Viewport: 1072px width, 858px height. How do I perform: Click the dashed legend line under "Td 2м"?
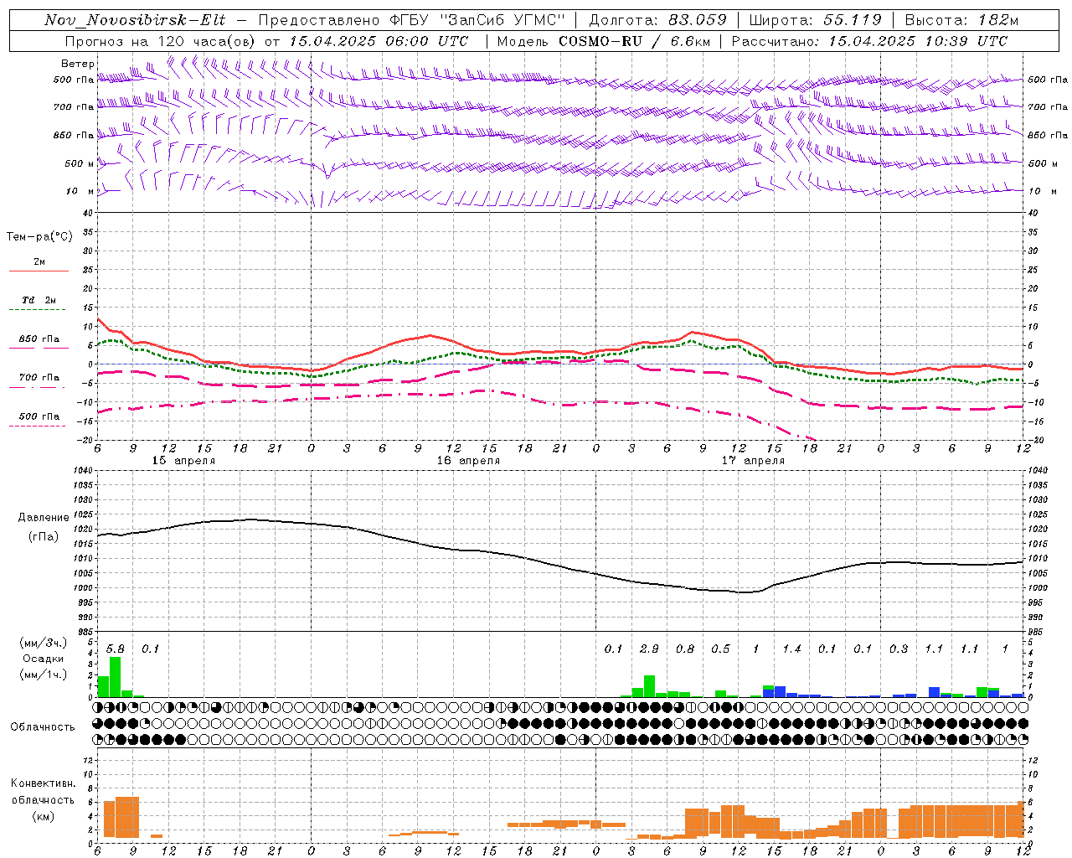click(x=38, y=310)
